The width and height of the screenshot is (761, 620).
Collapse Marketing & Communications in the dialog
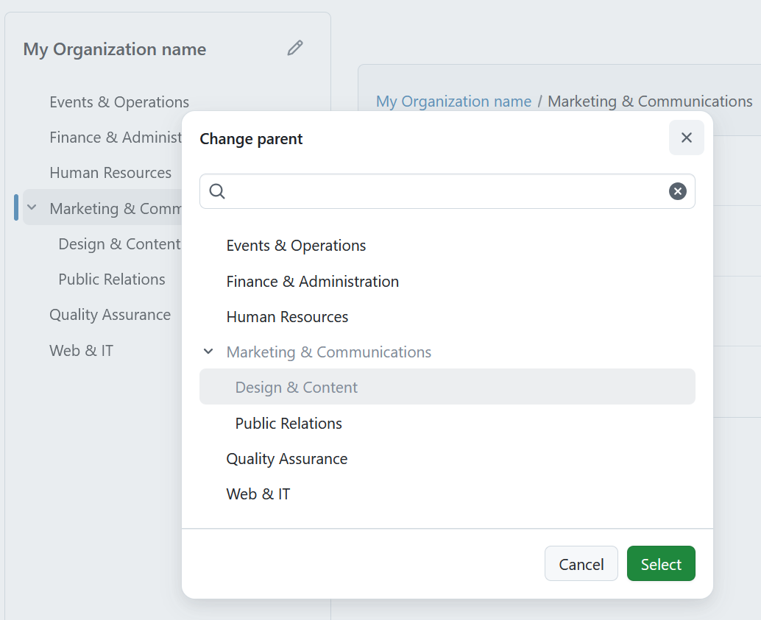tap(208, 352)
